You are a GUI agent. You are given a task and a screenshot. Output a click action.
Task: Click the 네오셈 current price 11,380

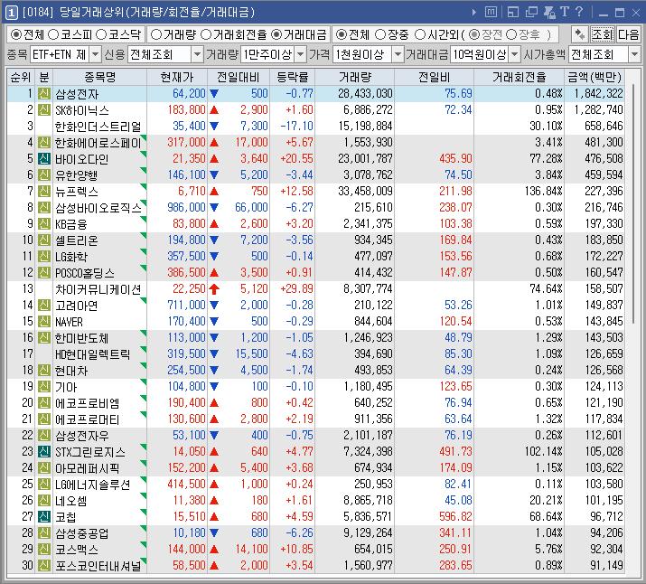pyautogui.click(x=189, y=500)
